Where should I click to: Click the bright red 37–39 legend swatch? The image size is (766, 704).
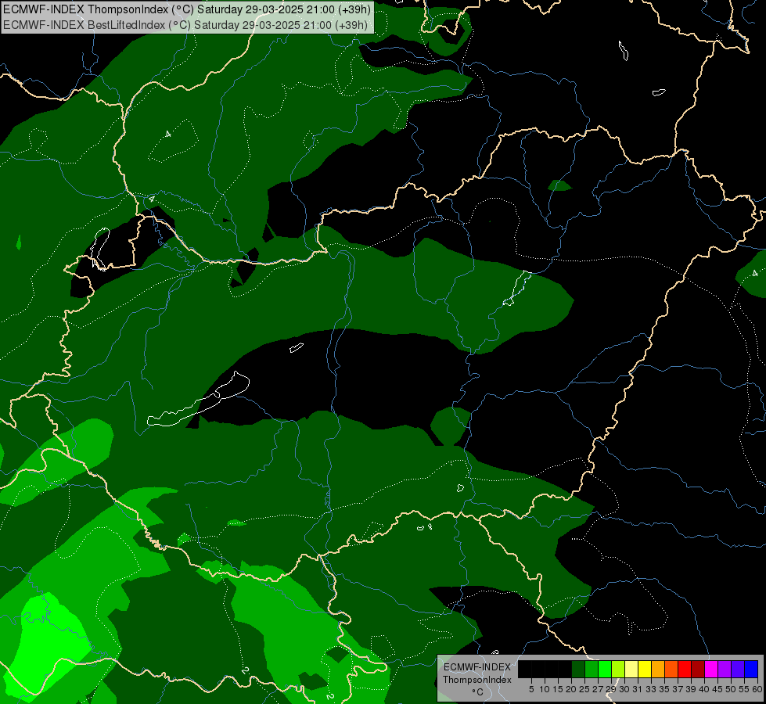[x=685, y=669]
